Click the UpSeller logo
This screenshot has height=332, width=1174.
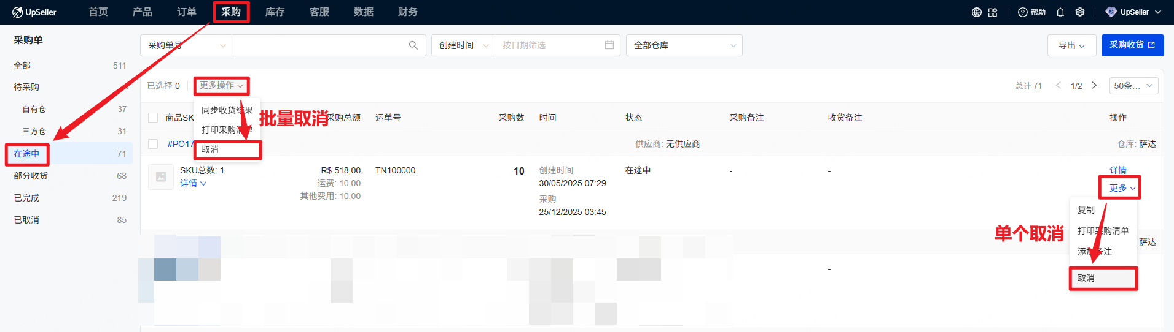coord(34,12)
